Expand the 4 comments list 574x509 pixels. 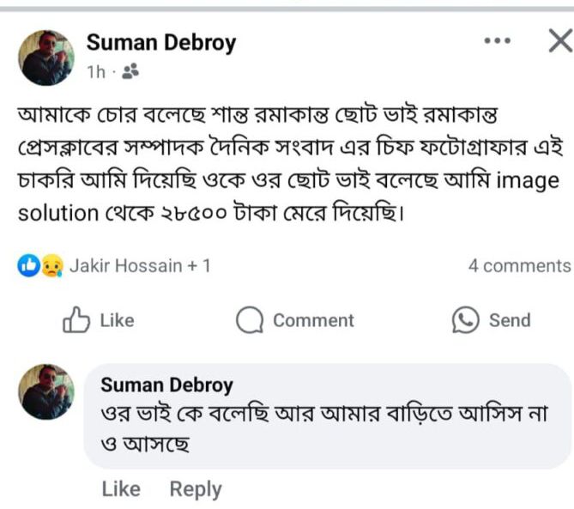[x=518, y=266]
